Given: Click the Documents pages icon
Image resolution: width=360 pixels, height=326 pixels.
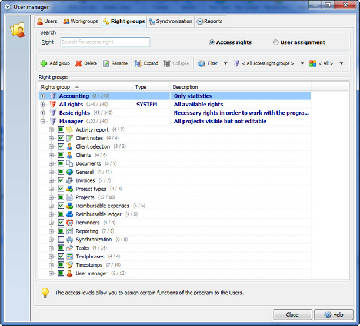Looking at the screenshot, I should [69, 163].
